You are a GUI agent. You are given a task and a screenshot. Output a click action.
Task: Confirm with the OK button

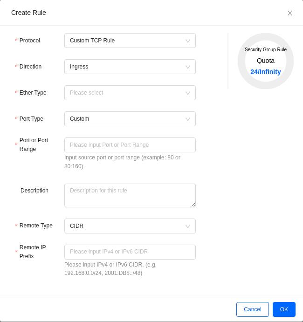(284, 309)
